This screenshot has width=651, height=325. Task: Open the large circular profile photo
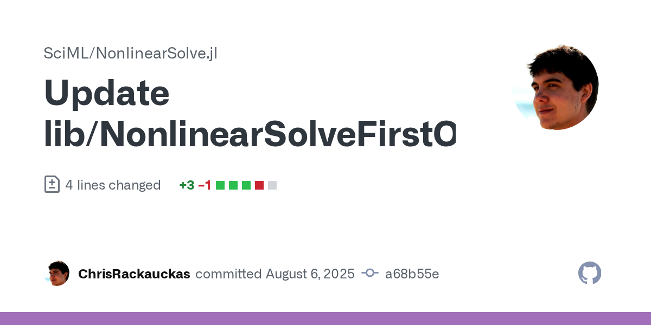pos(556,87)
